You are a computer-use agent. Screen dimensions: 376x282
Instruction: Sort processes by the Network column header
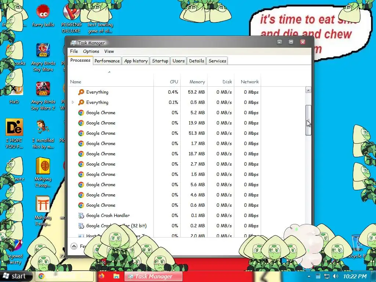tap(247, 82)
